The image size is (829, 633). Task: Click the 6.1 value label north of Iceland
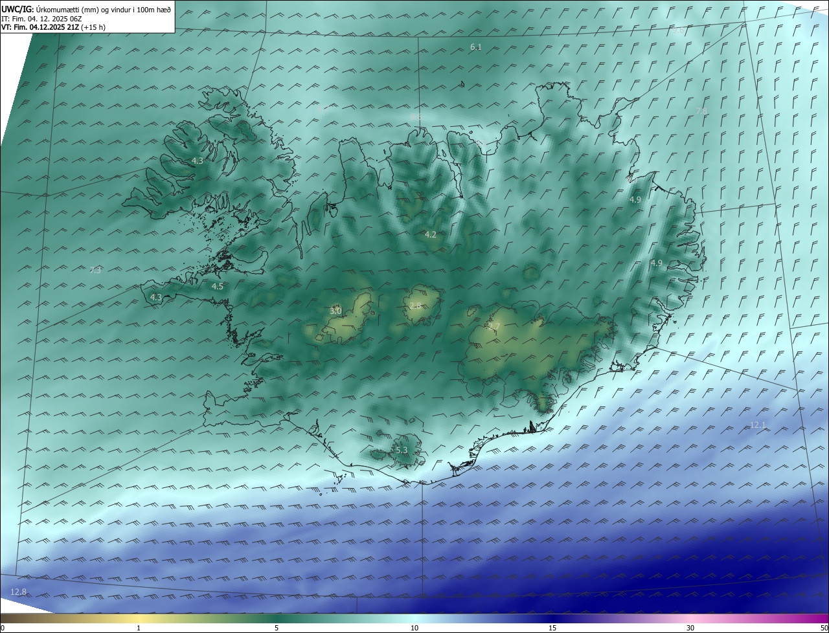click(x=476, y=47)
